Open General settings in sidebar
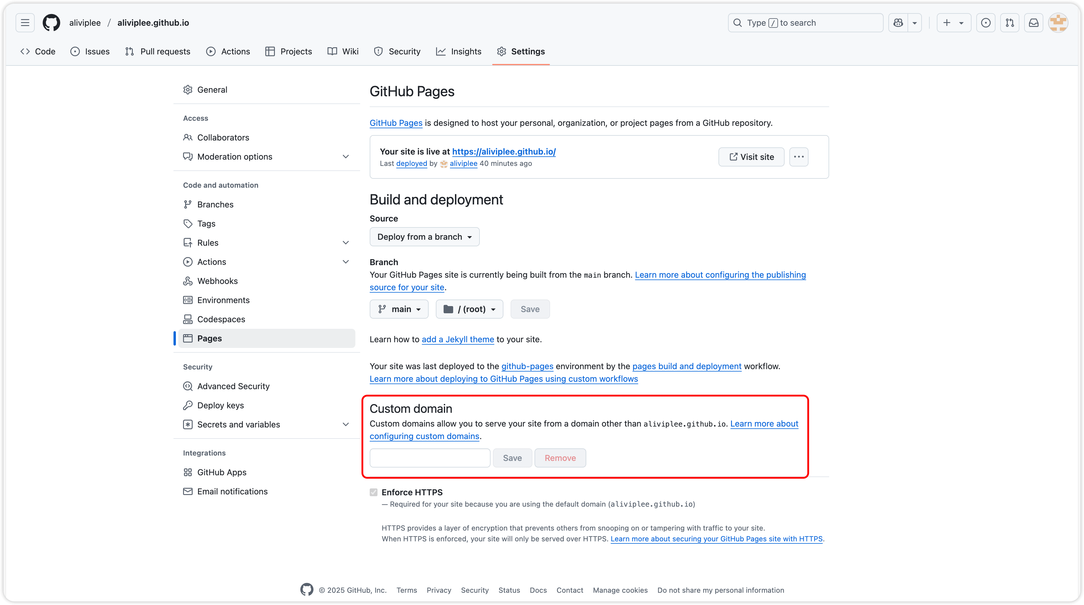The height and width of the screenshot is (605, 1084). tap(267, 90)
